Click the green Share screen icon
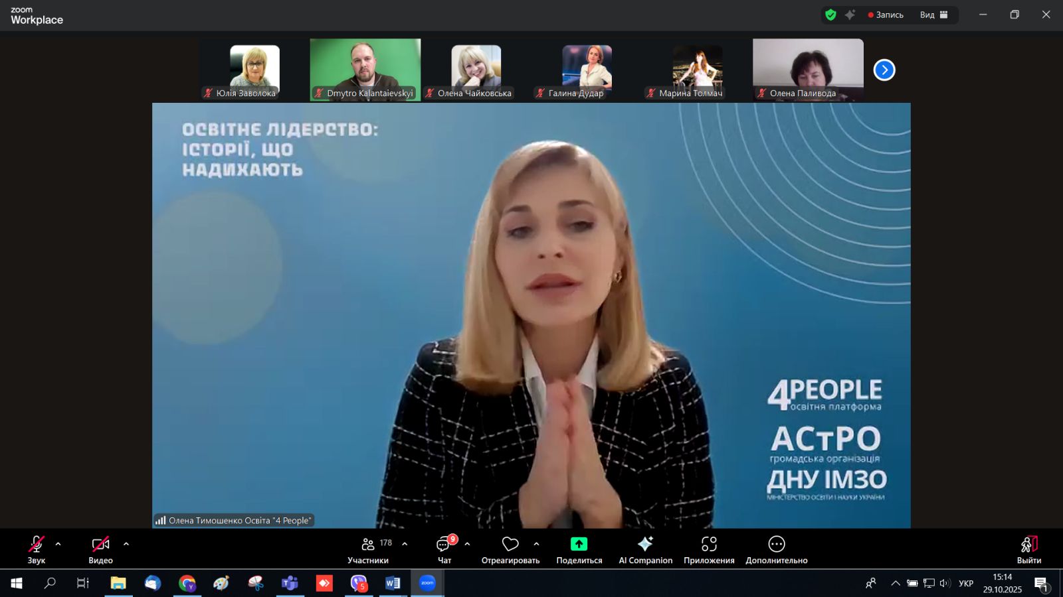The image size is (1063, 597). click(579, 545)
